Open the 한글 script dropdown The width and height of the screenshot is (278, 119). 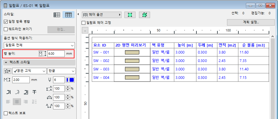pos(61,71)
